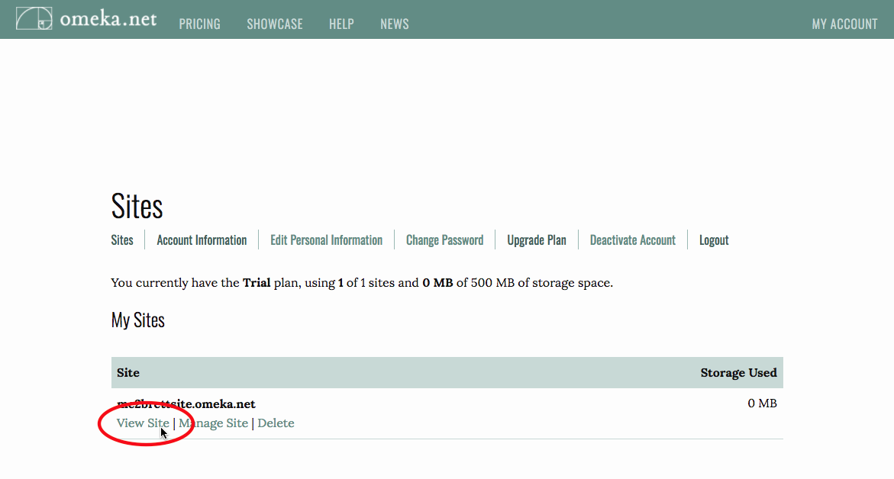Open Edit Personal Information
This screenshot has width=894, height=479.
coord(326,240)
